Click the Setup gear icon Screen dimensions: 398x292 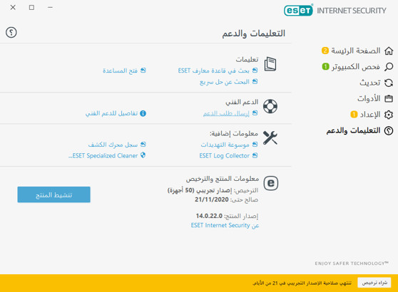[x=389, y=115]
